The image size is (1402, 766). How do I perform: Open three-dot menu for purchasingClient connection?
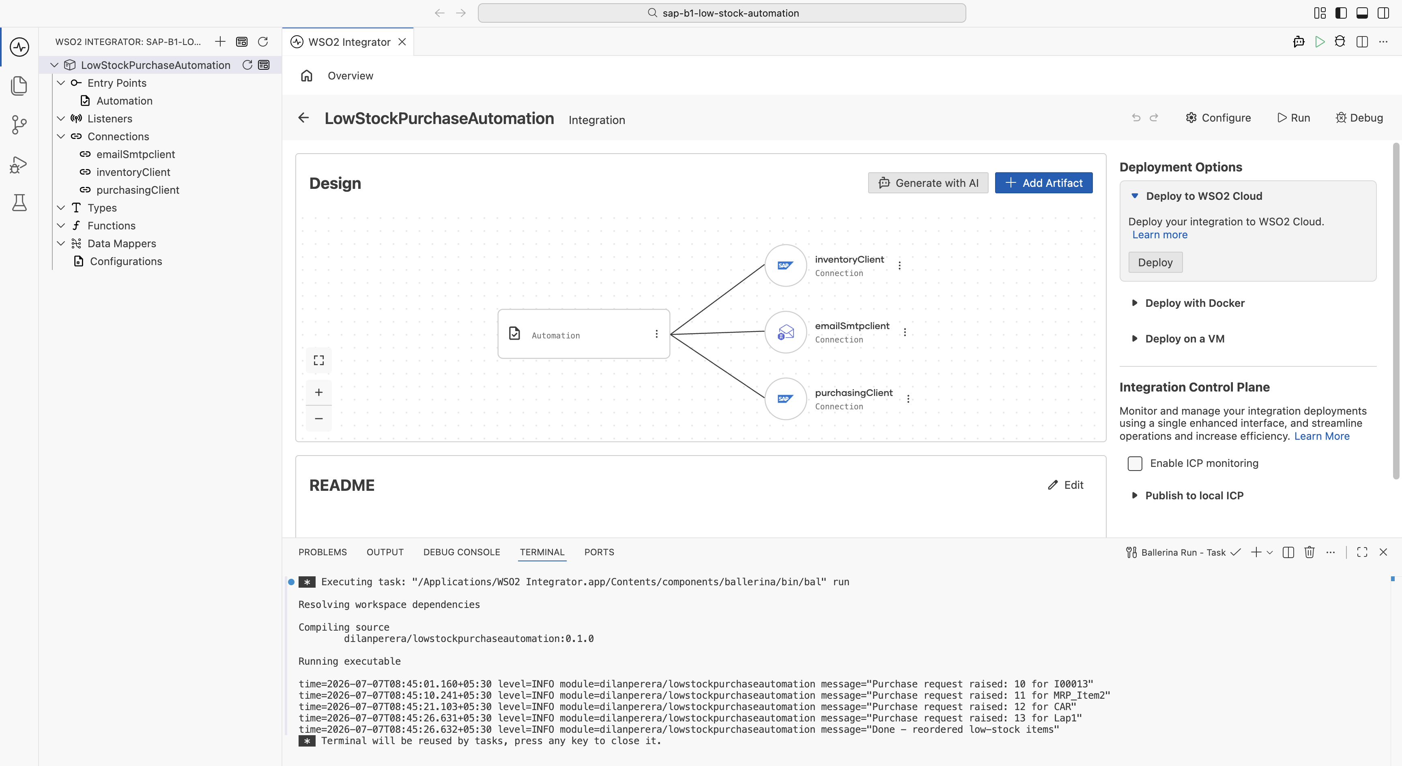click(x=908, y=398)
